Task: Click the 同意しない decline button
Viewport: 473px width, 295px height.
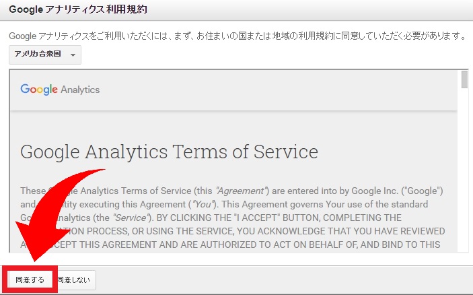Action: pos(76,280)
